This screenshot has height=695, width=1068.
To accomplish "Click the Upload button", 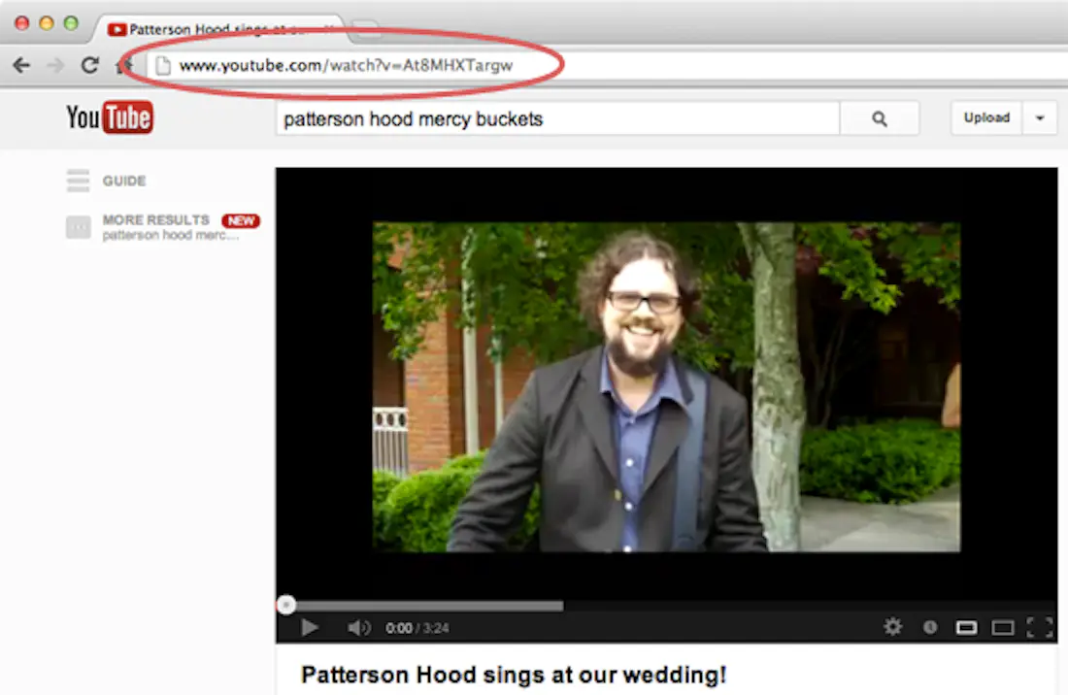I will (986, 118).
